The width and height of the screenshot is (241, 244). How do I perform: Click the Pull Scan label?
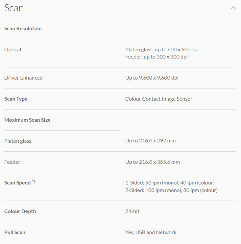[15, 232]
